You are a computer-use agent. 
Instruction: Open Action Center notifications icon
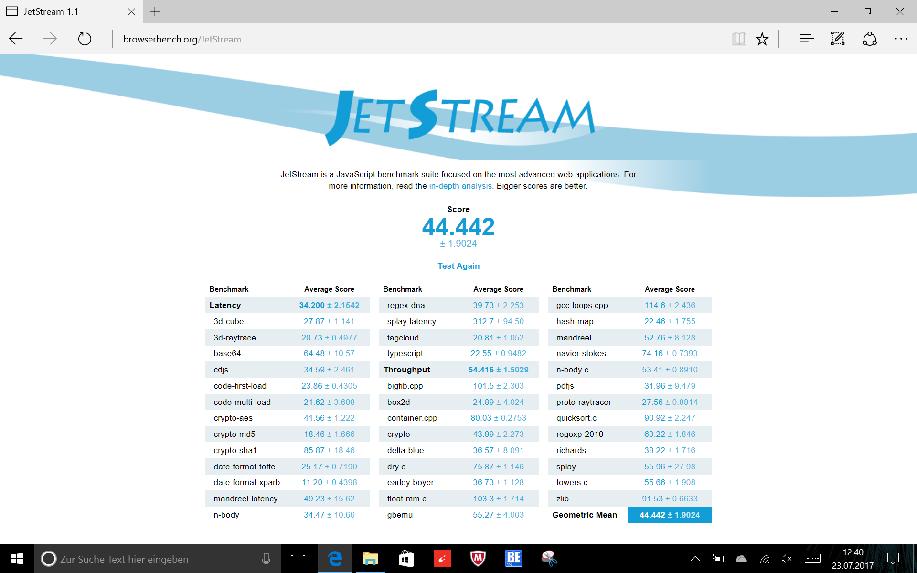point(893,559)
